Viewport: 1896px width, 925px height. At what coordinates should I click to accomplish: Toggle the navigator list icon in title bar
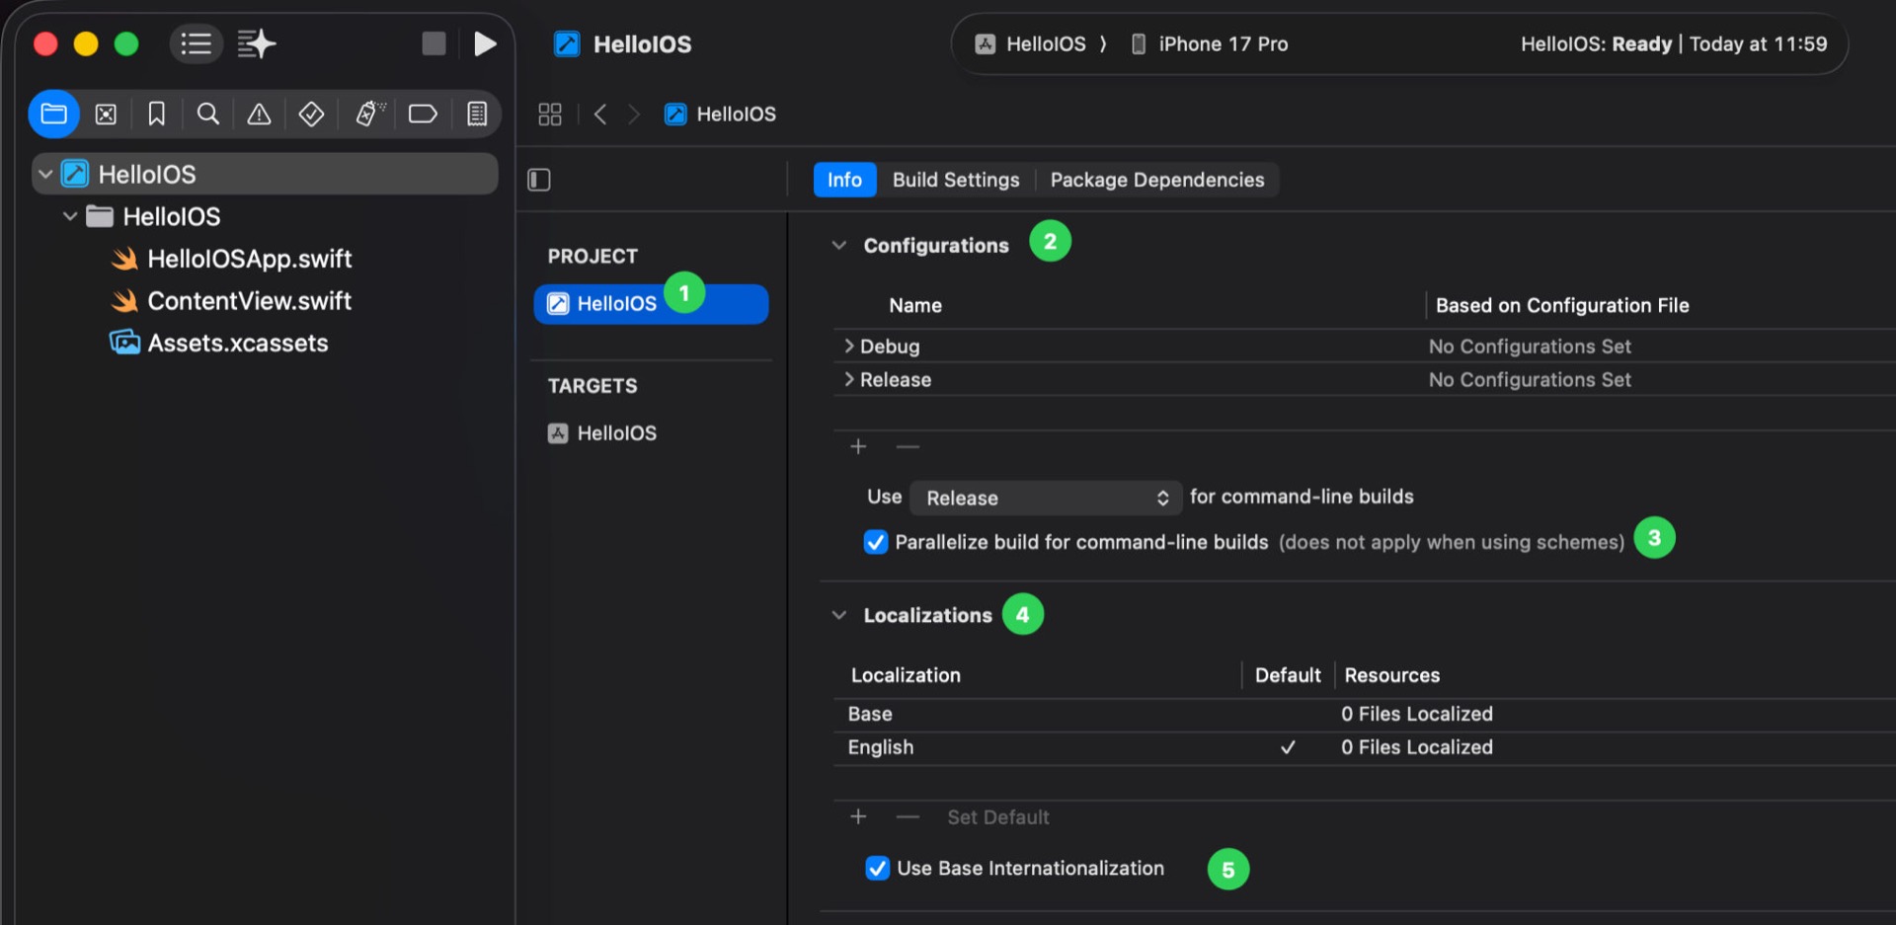point(196,43)
